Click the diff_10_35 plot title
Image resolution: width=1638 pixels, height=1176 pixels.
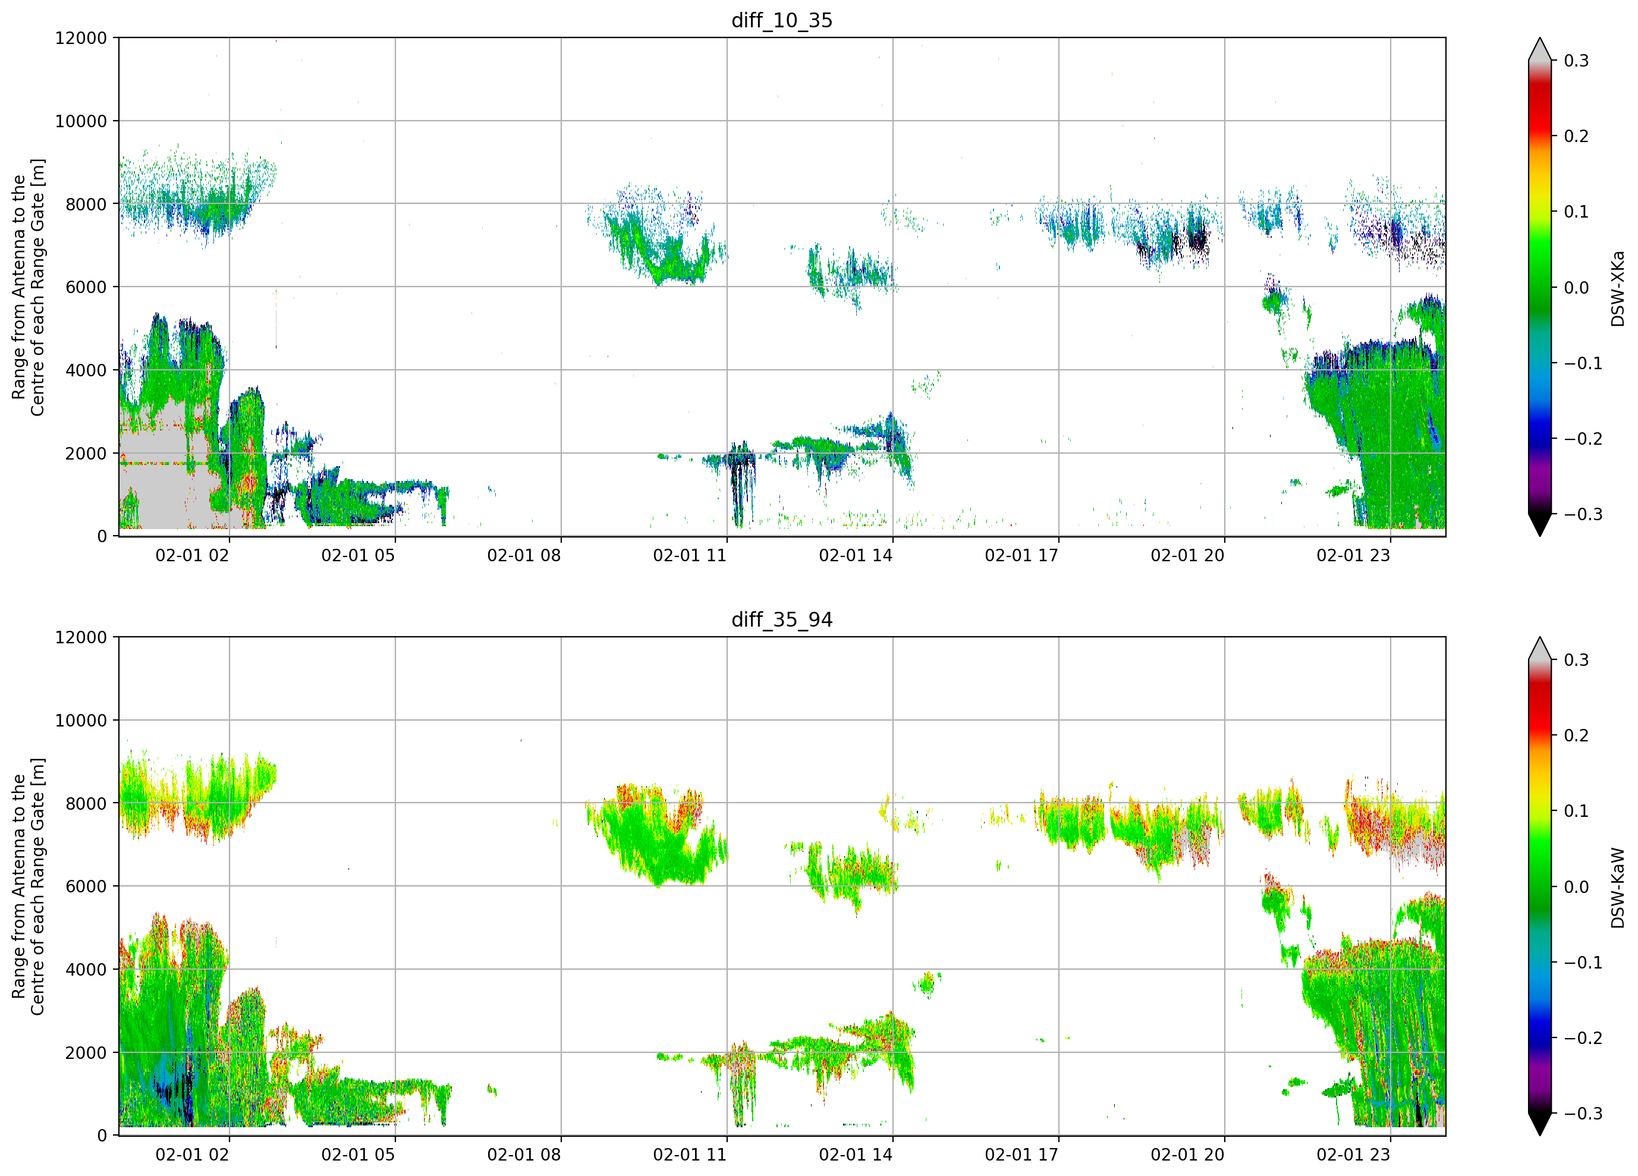point(781,20)
